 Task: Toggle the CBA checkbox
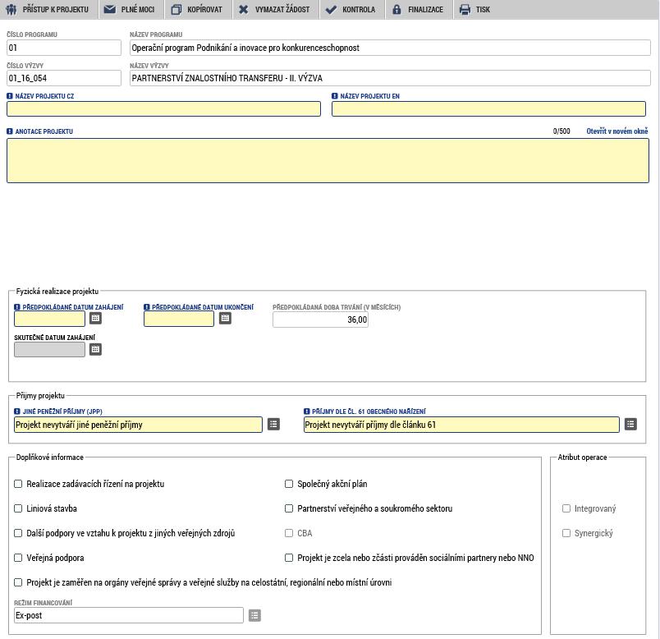(x=289, y=533)
